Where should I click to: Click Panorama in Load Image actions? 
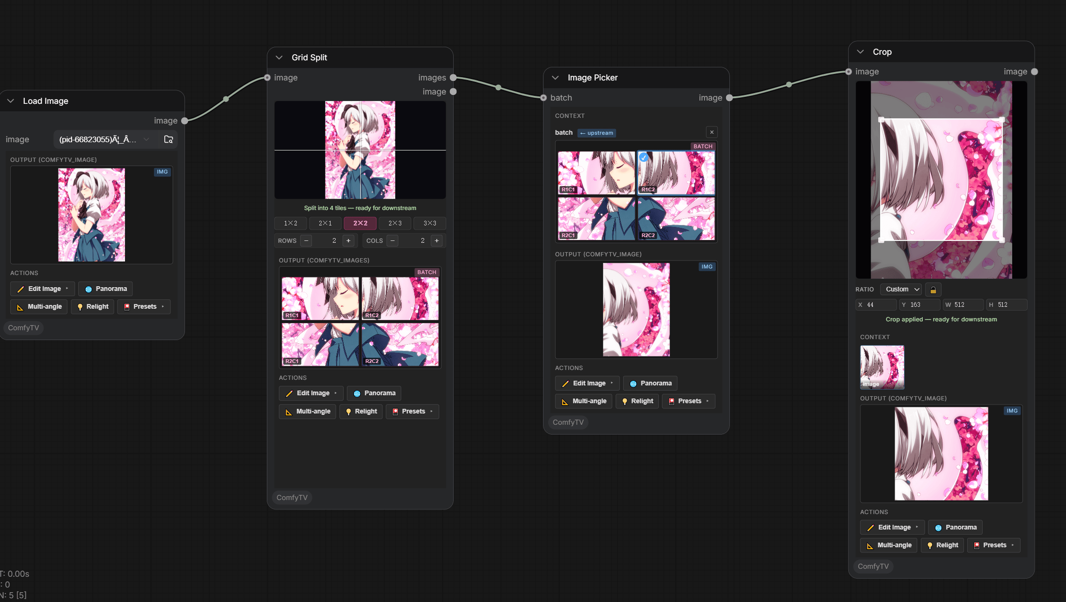(105, 289)
